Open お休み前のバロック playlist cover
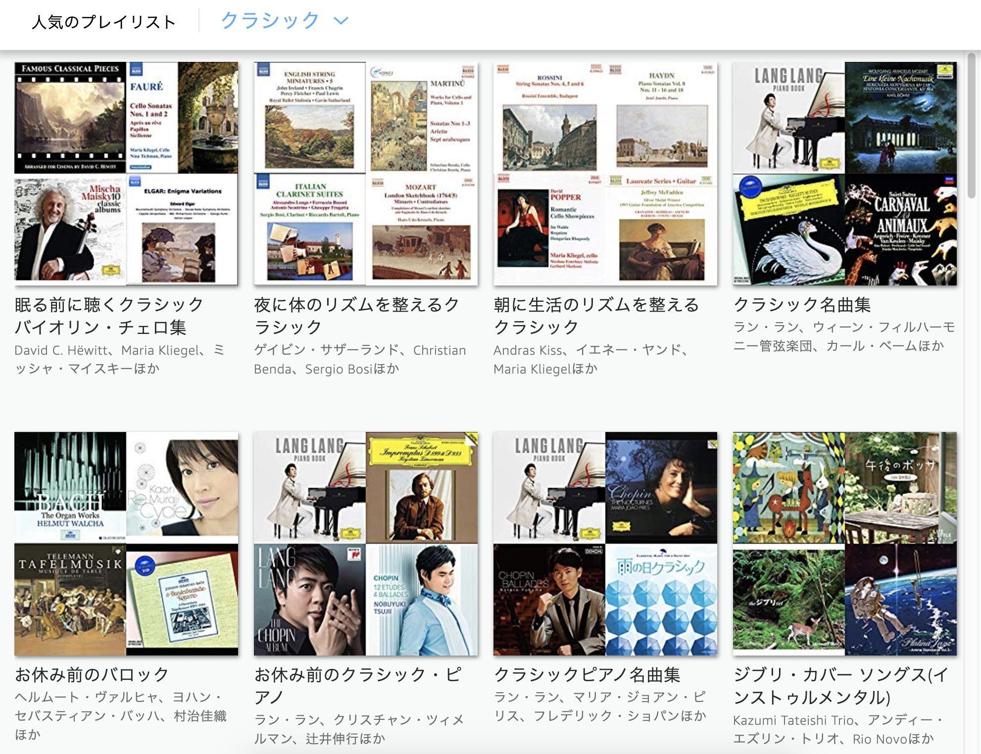 click(x=126, y=543)
